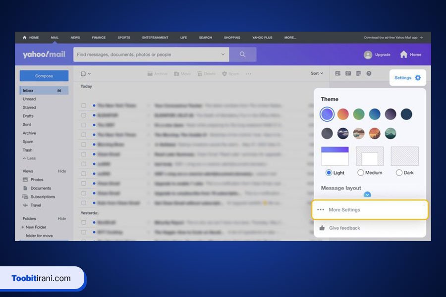
Task: Open the Drafts folder in the sidebar
Action: [x=28, y=116]
